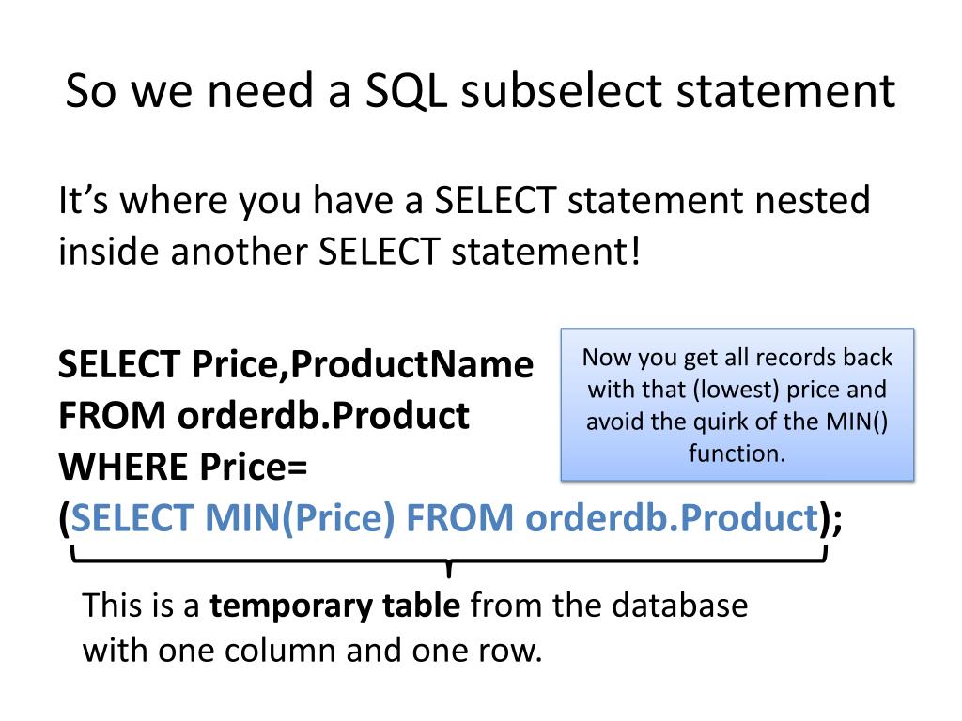Click the bold black "FROM orderdb.Product" line
Viewport: 962px width, 721px height.
pyautogui.click(x=264, y=415)
